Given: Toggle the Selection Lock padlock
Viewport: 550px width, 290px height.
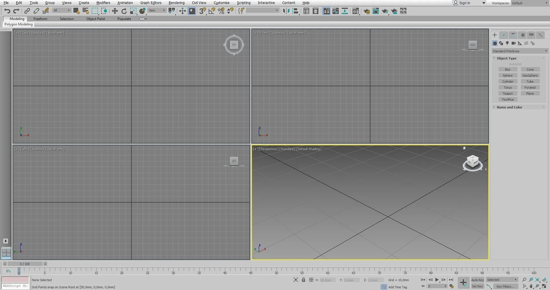Looking at the screenshot, I should [x=304, y=280].
